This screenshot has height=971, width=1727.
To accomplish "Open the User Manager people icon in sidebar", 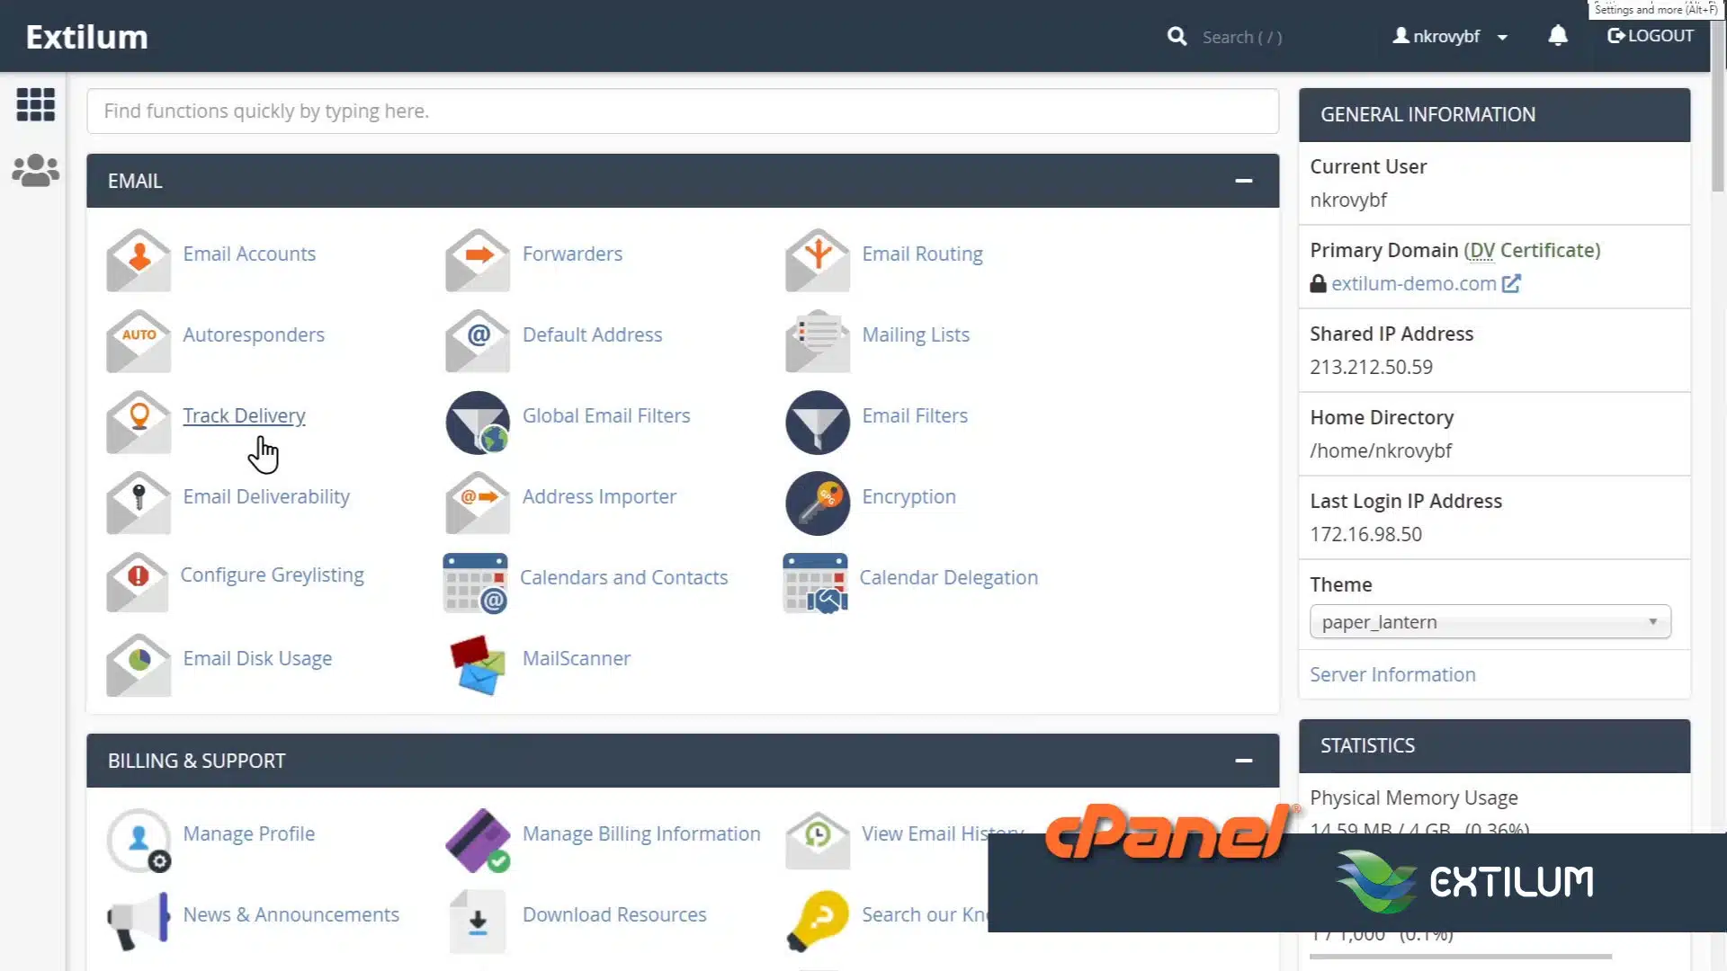I will 36,170.
